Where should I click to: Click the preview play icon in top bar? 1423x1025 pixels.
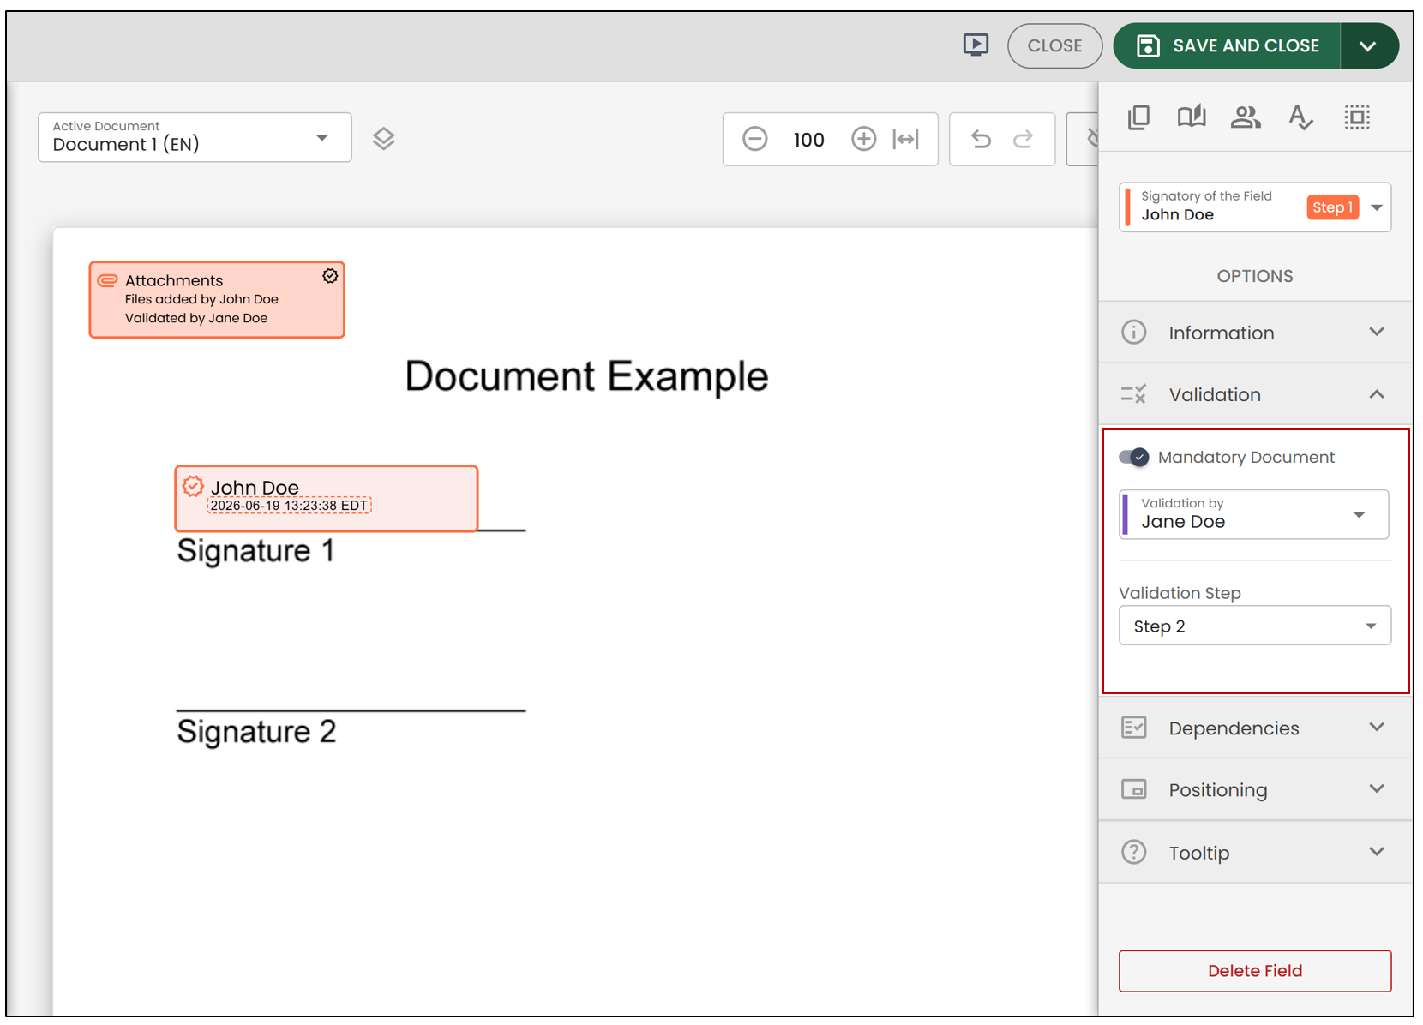976,45
